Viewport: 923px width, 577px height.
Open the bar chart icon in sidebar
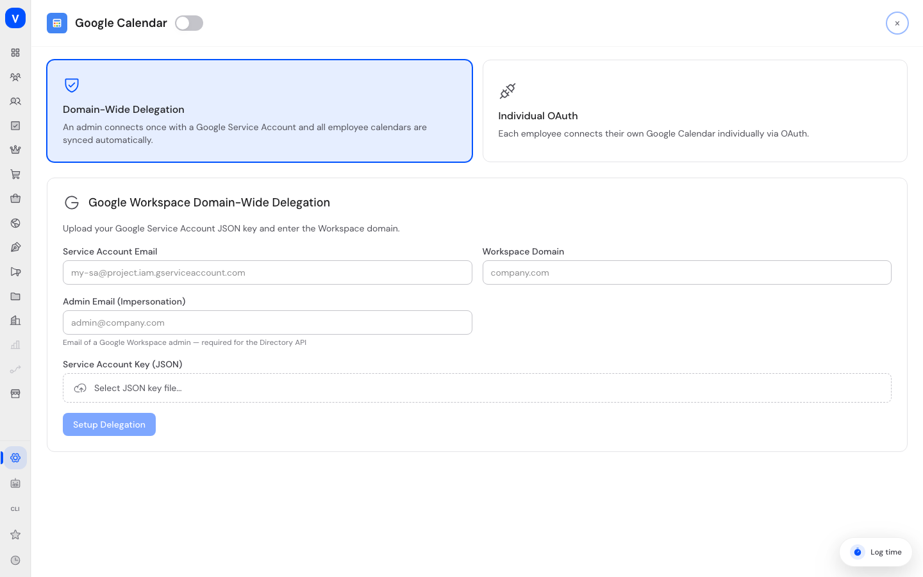(x=15, y=345)
